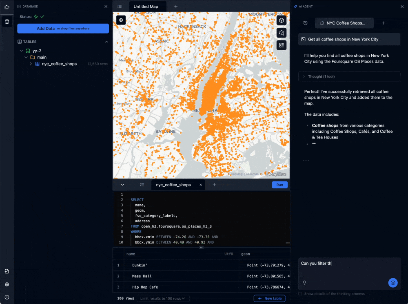Open the query list icon in editor bar
This screenshot has height=304, width=408.
pos(142,185)
